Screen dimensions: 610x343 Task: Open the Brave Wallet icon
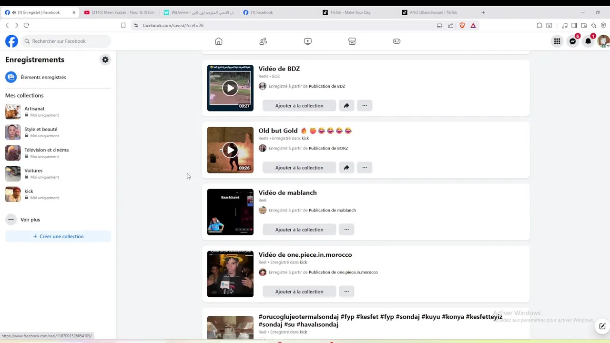click(584, 25)
